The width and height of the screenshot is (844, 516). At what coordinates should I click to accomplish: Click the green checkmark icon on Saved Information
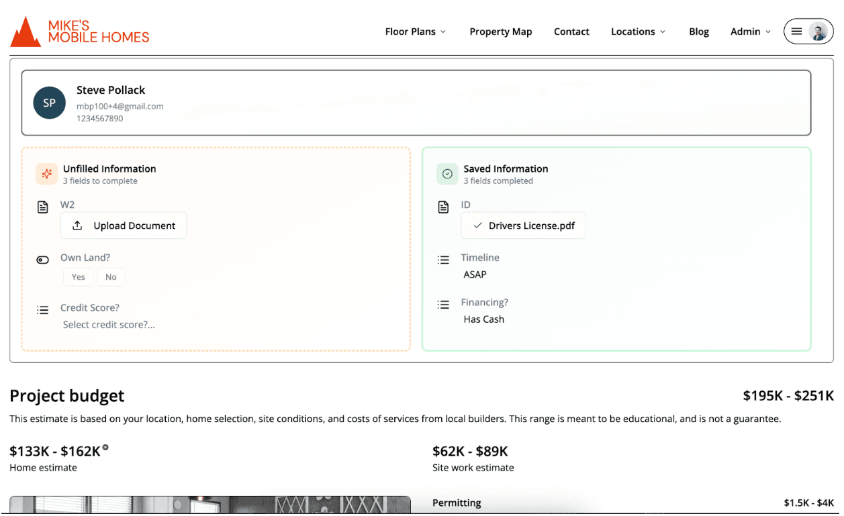point(447,174)
